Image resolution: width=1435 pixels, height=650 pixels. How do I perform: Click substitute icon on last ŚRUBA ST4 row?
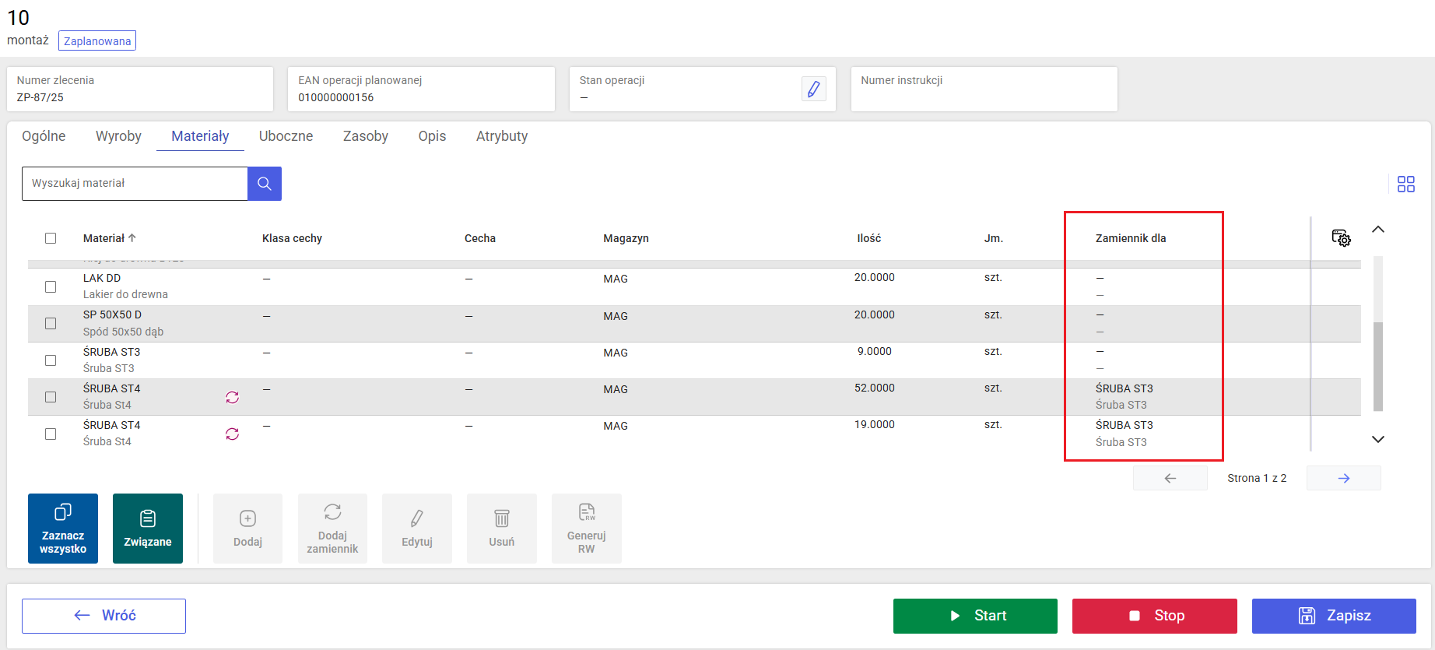pyautogui.click(x=232, y=434)
